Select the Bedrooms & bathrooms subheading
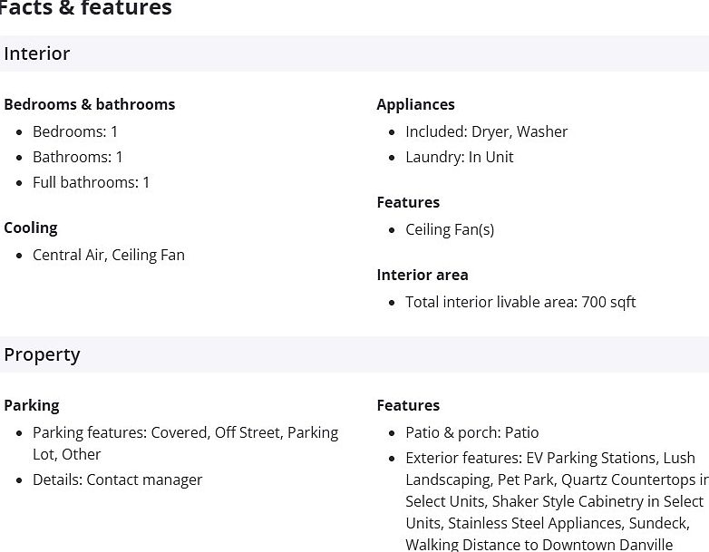709x552 pixels. click(90, 104)
